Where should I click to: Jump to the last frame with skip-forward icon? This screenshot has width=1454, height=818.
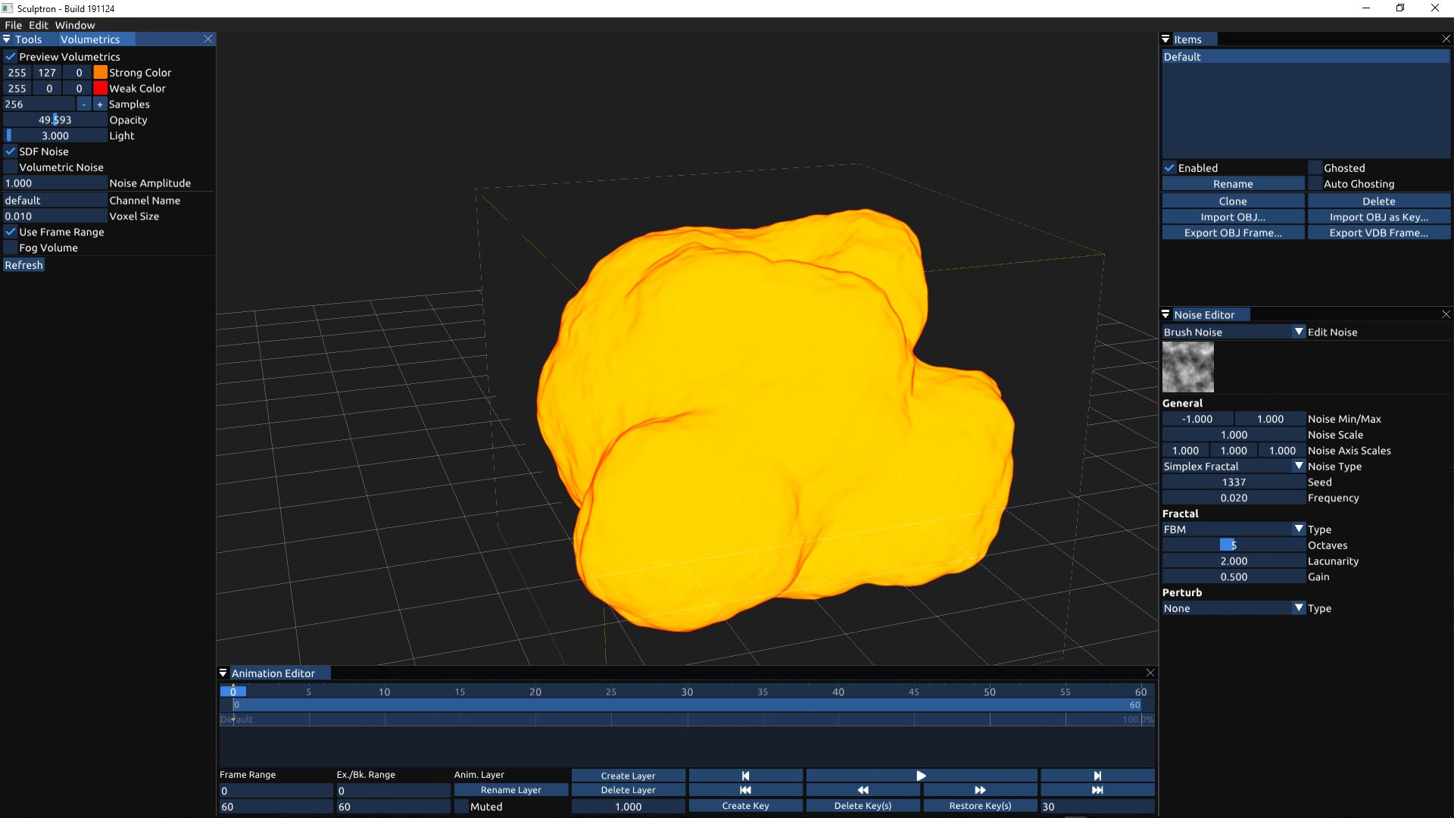click(x=1097, y=790)
